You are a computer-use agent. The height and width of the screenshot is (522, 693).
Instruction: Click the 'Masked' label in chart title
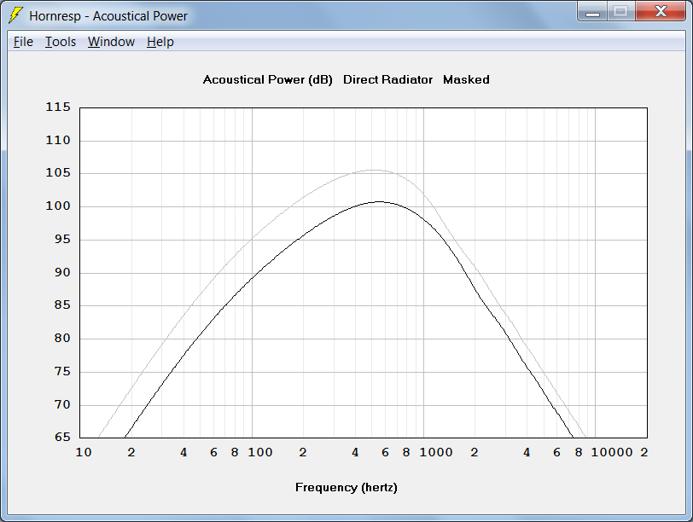pos(466,80)
